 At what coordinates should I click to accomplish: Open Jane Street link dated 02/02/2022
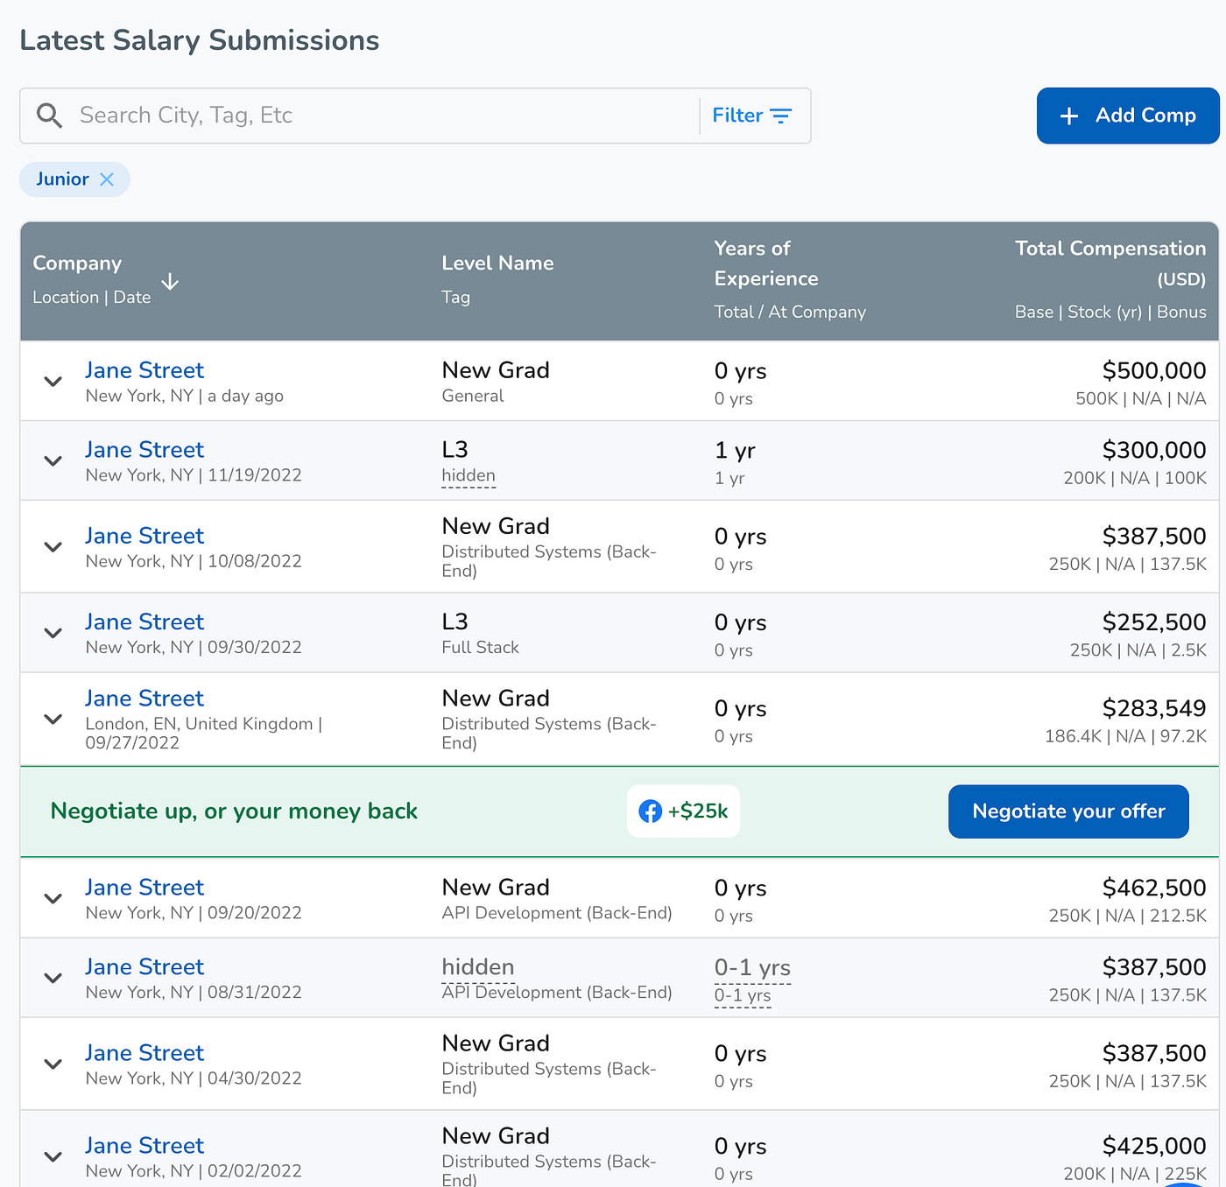144,1146
